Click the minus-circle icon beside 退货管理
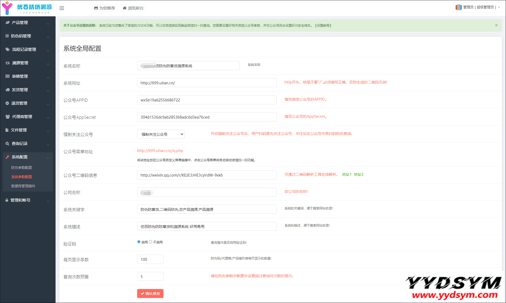Screen dimensions: 506x303 7,103
